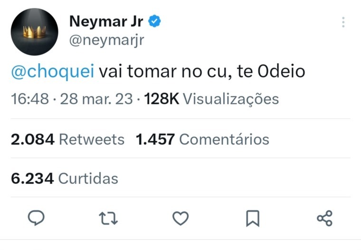Open the three-dot more options menu
This screenshot has height=250, width=361.
point(343,22)
